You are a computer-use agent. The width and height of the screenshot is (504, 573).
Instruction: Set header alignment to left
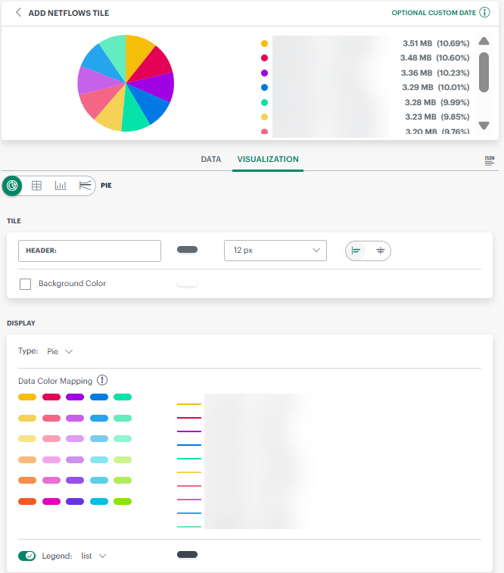point(356,251)
